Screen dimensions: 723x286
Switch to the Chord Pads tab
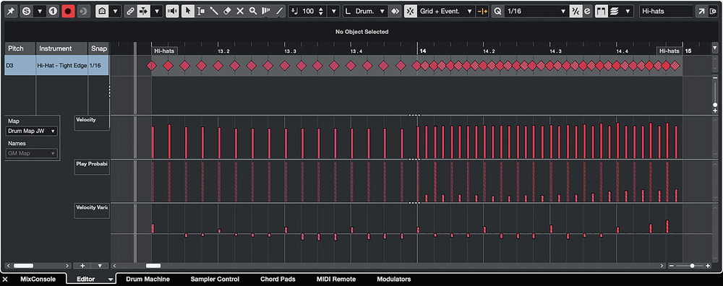click(278, 279)
